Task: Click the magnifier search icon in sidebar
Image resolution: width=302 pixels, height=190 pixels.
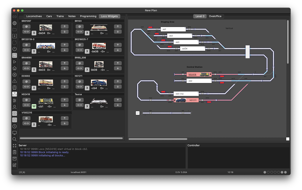Action: [x=15, y=139]
